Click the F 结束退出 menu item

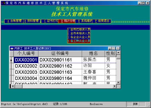(x=102, y=21)
